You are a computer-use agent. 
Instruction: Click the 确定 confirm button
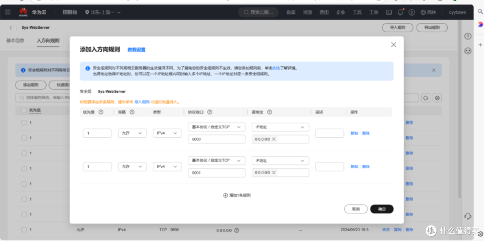click(x=382, y=209)
